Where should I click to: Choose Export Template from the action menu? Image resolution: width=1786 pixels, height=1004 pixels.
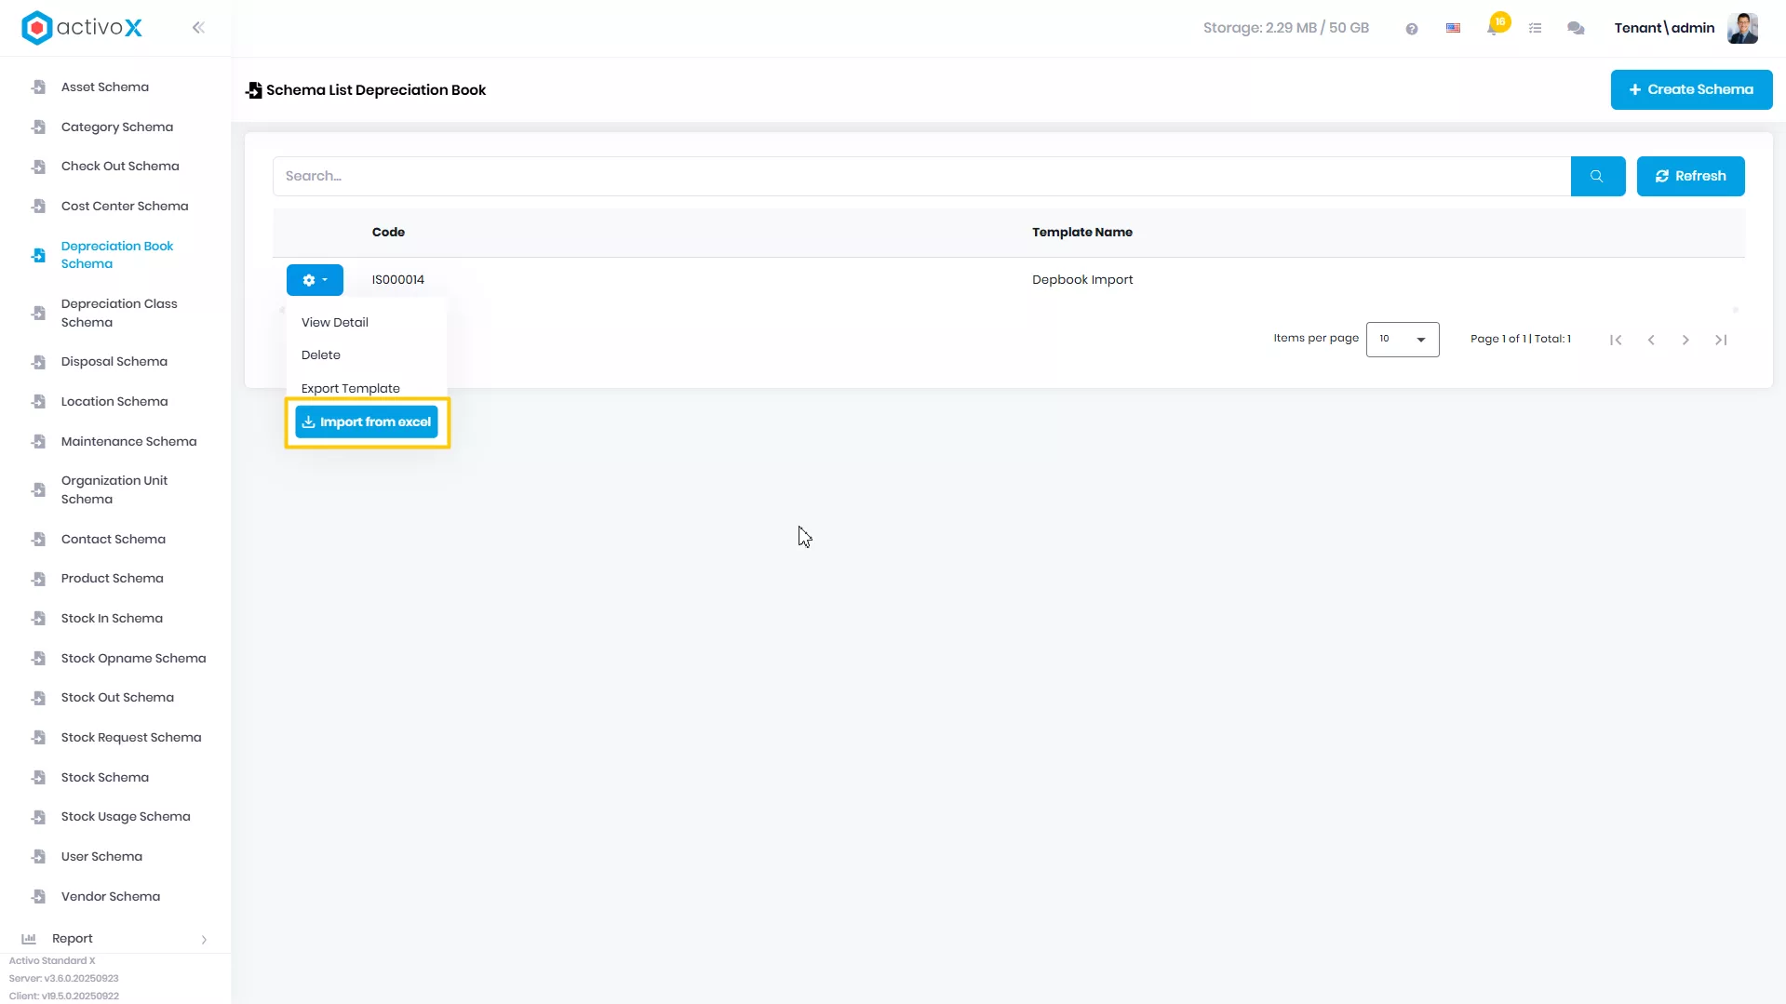(351, 388)
